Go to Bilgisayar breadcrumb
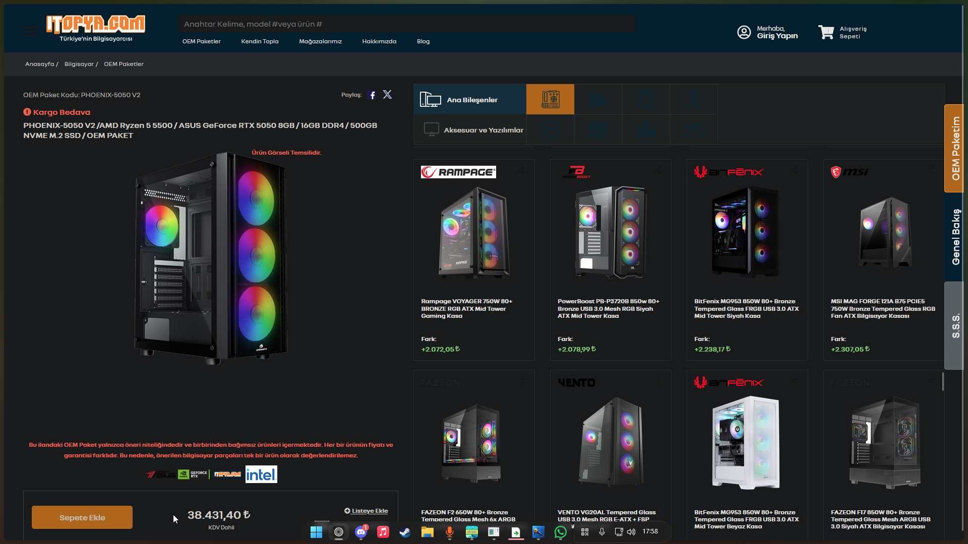 (79, 64)
